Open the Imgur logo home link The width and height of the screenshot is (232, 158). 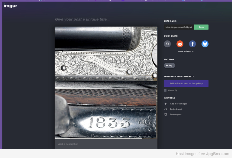coord(10,6)
